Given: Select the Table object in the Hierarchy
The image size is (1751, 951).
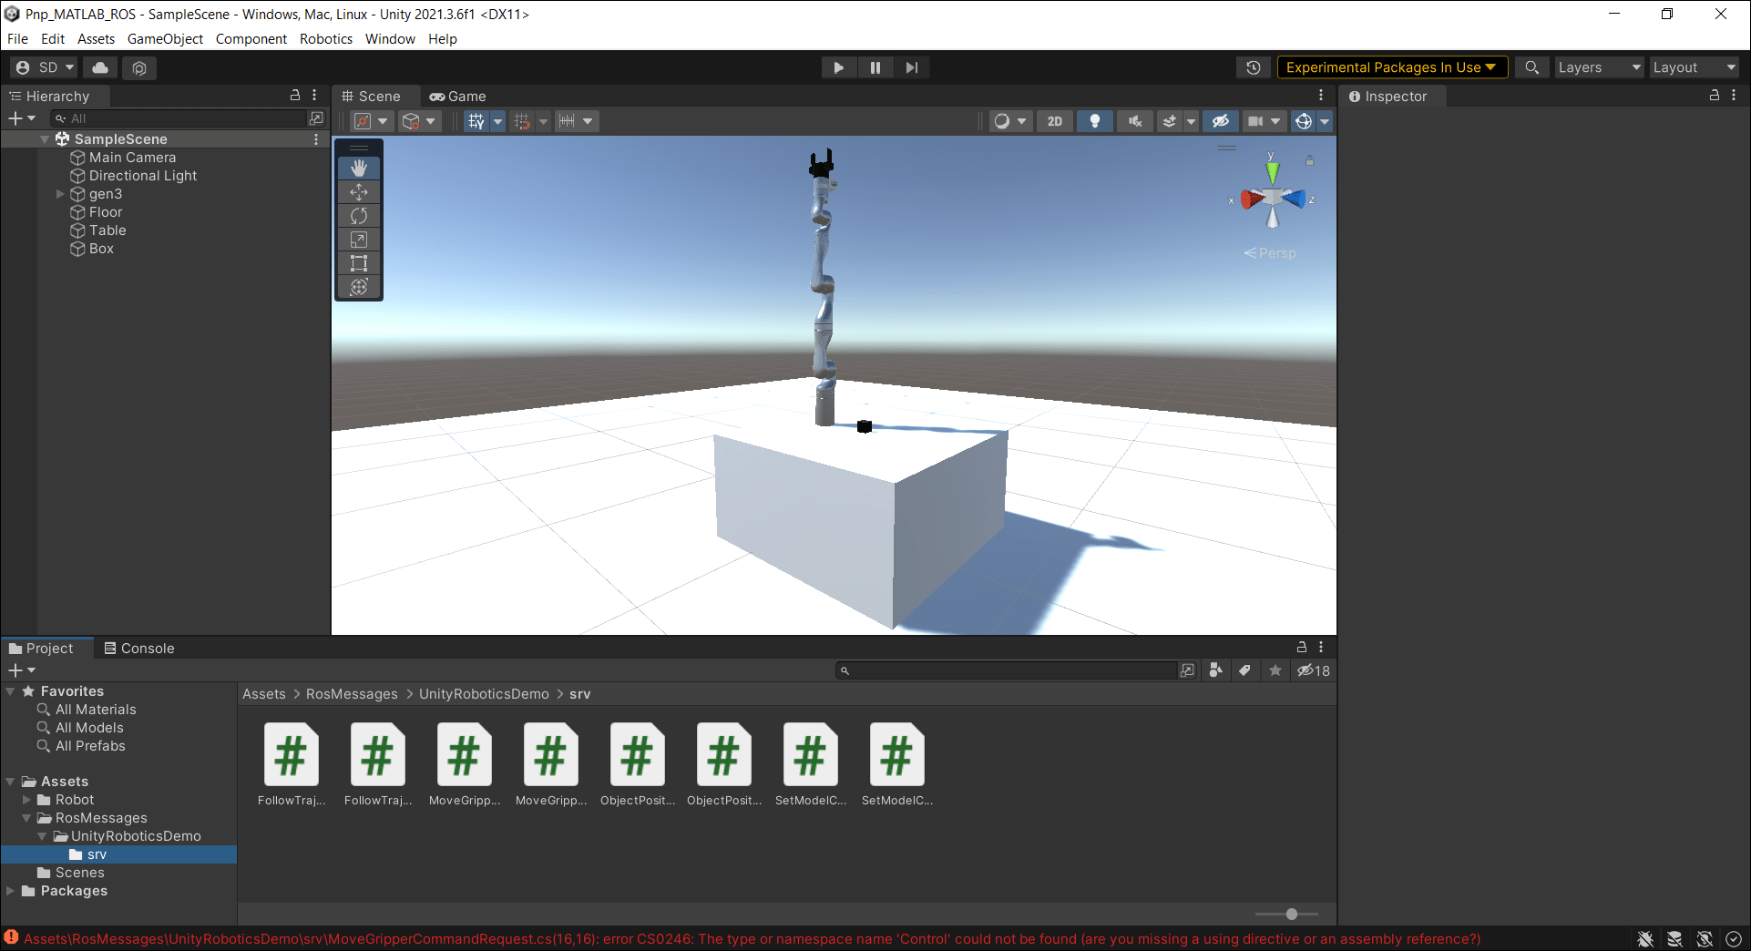Looking at the screenshot, I should 108,230.
